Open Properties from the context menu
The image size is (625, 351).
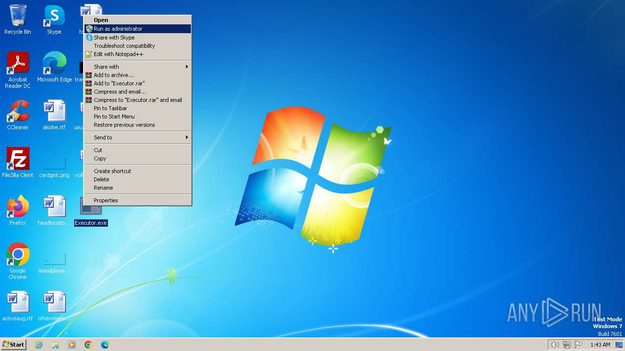138,200
